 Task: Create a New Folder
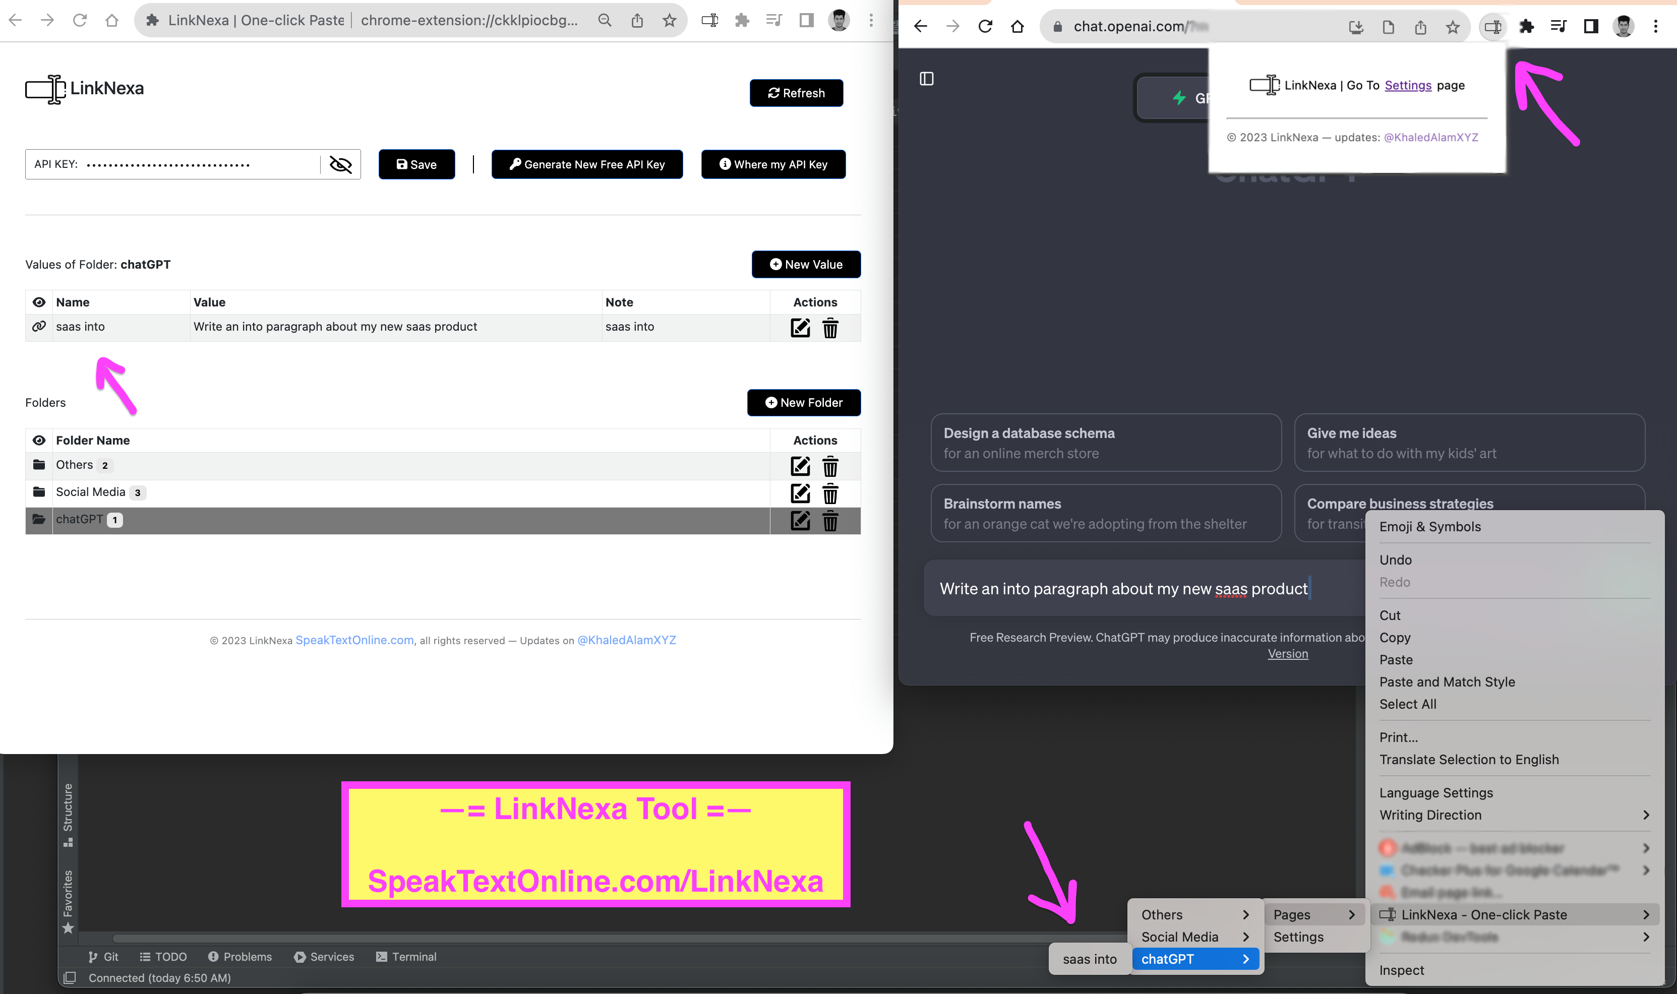(x=803, y=403)
